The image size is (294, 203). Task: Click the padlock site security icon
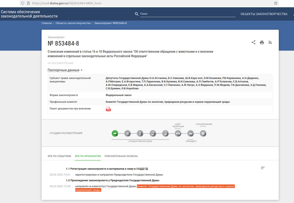28,3
